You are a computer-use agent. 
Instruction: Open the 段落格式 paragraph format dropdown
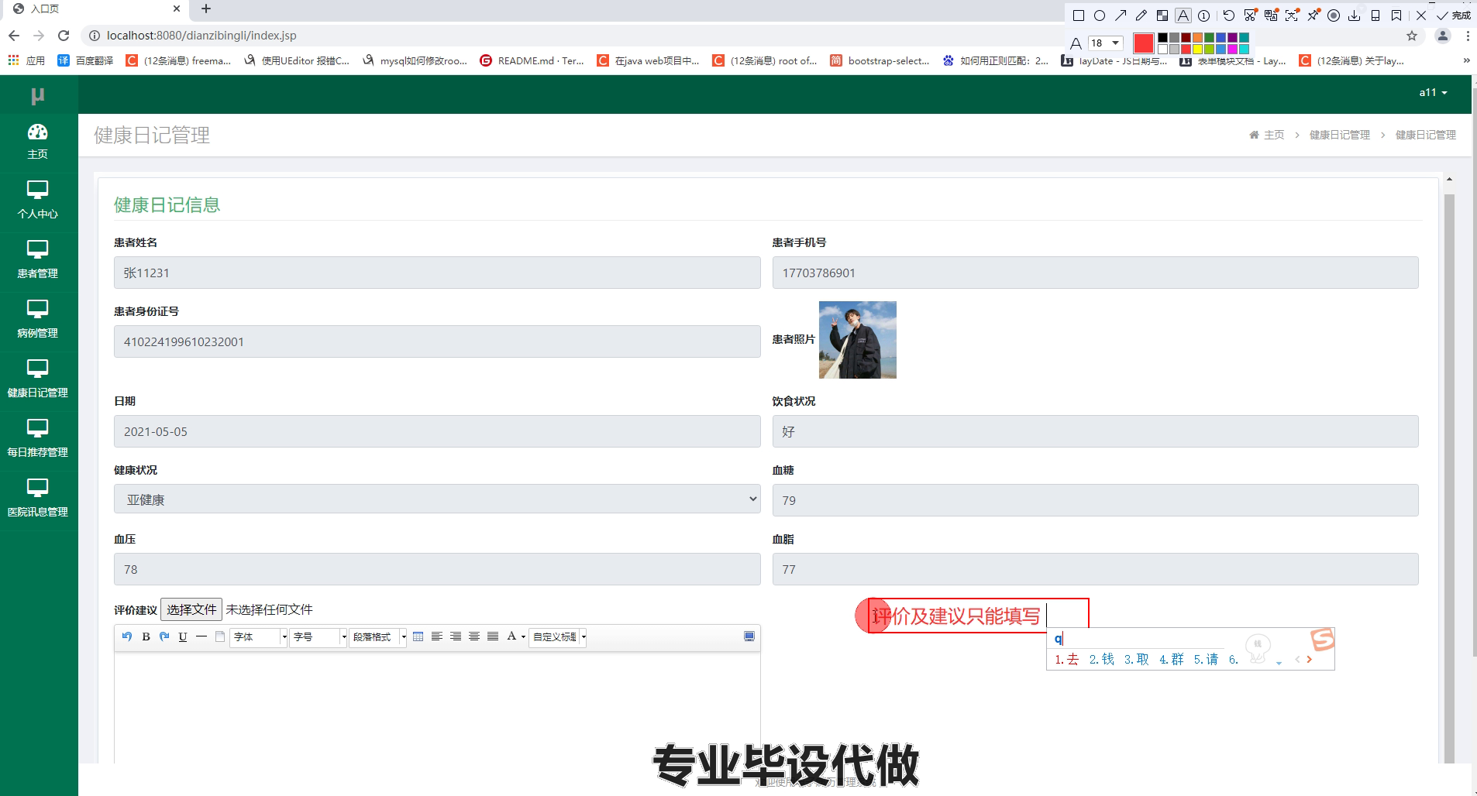378,637
